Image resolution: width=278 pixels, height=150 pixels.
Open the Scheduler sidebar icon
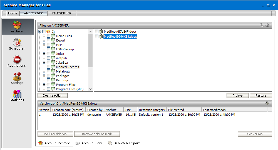pyautogui.click(x=17, y=44)
